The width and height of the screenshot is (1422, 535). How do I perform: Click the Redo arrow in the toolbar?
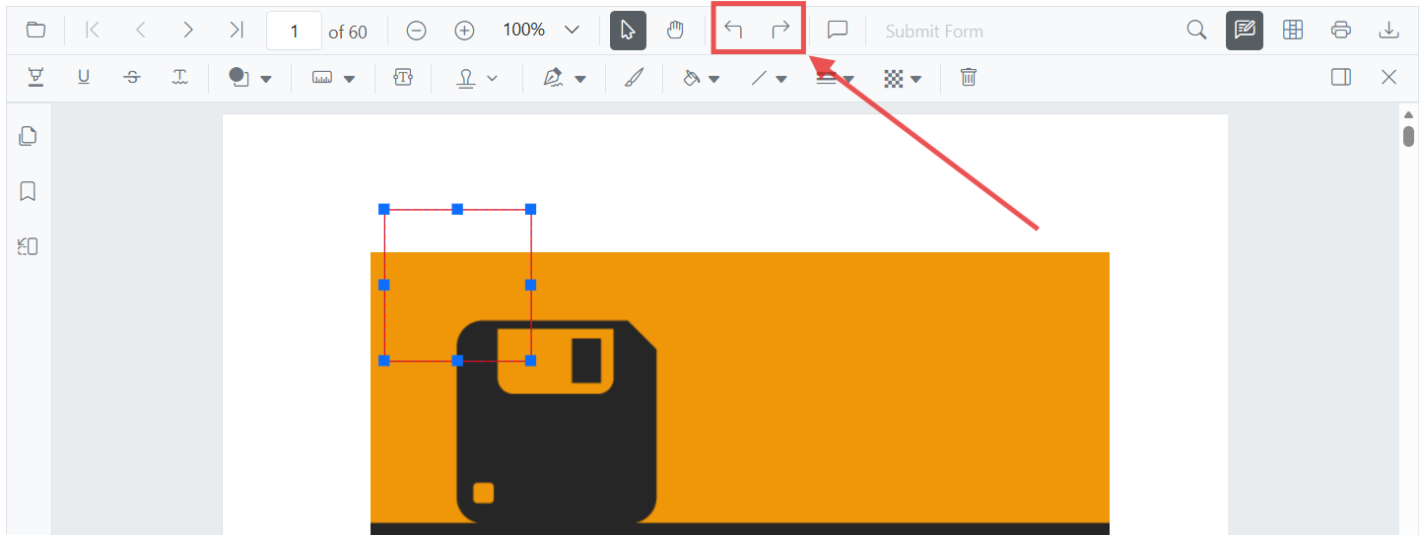point(780,31)
